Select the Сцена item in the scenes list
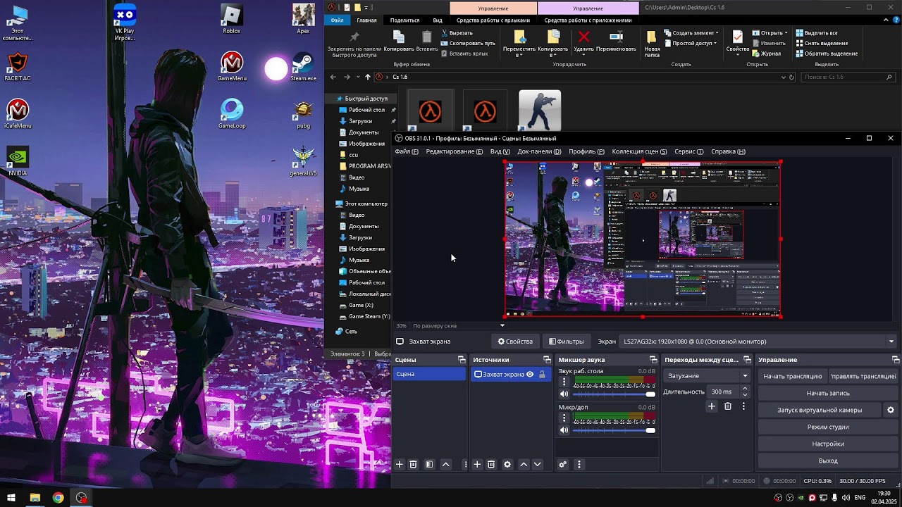The height and width of the screenshot is (507, 902). coord(429,374)
